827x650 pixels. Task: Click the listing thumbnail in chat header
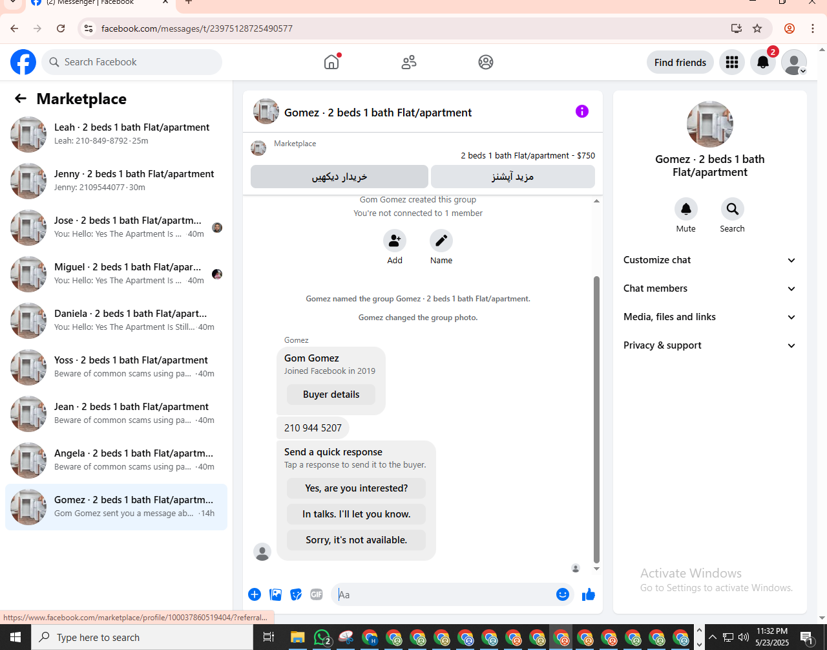(266, 111)
